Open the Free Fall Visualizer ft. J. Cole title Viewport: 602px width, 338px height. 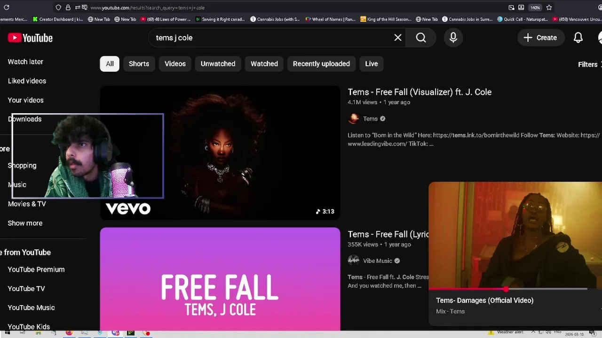coord(420,92)
